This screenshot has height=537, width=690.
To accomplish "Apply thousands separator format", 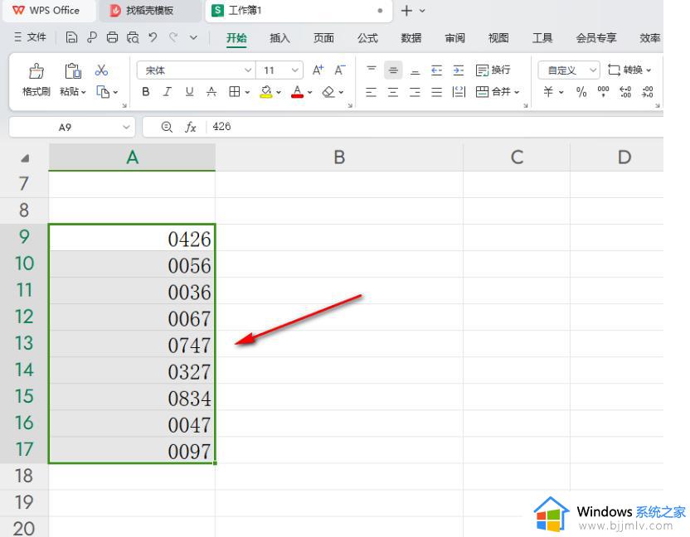I will click(x=603, y=92).
